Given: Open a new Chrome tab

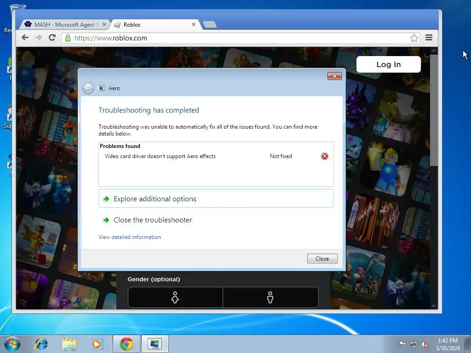Looking at the screenshot, I should coord(210,25).
